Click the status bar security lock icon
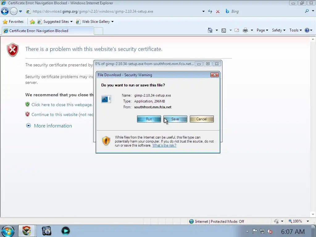The image size is (316, 237). tap(276, 221)
